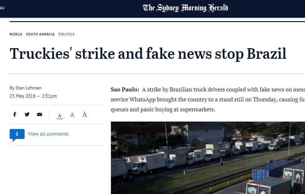
Task: Select the largest text size A
Action: [84, 115]
